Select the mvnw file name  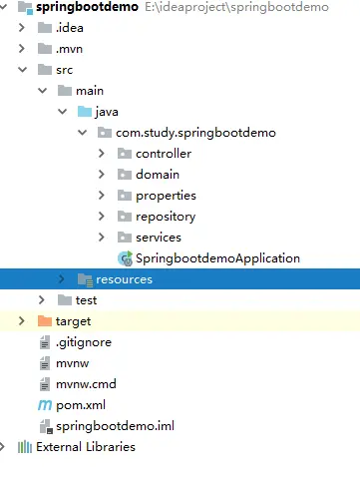click(x=72, y=363)
